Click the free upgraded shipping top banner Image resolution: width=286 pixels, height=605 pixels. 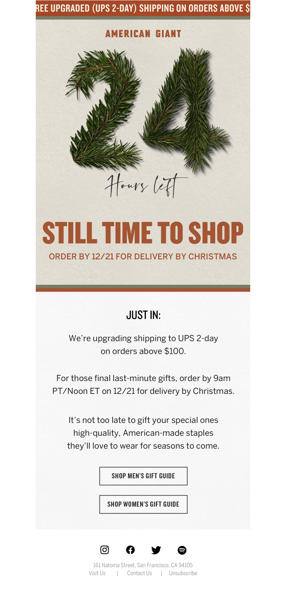click(x=143, y=8)
